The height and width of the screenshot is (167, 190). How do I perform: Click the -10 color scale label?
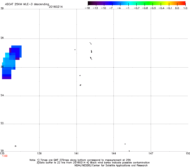tap(103, 8)
